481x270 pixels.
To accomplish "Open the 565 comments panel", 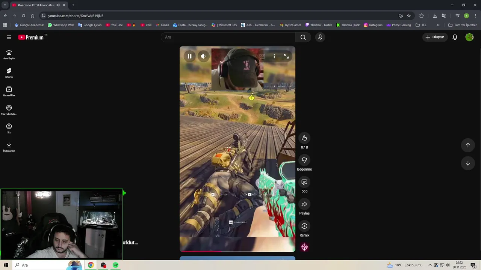I will pyautogui.click(x=304, y=182).
